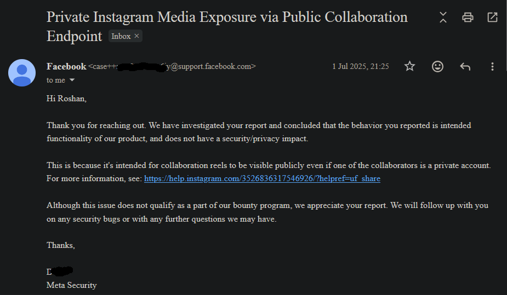Open the help.instagram.com link
This screenshot has width=507, height=295.
click(262, 178)
